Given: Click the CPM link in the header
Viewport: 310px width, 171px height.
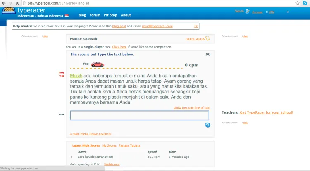Looking at the screenshot, I should pos(272,12).
